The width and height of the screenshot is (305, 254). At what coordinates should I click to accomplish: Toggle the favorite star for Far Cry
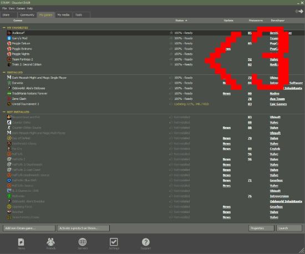tap(171, 149)
